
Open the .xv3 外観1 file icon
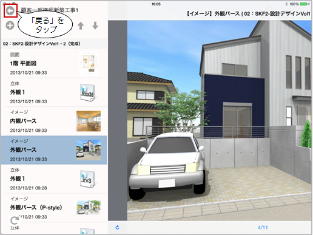point(87,179)
